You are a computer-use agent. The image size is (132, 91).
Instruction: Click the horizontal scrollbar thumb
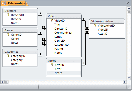[6, 82]
